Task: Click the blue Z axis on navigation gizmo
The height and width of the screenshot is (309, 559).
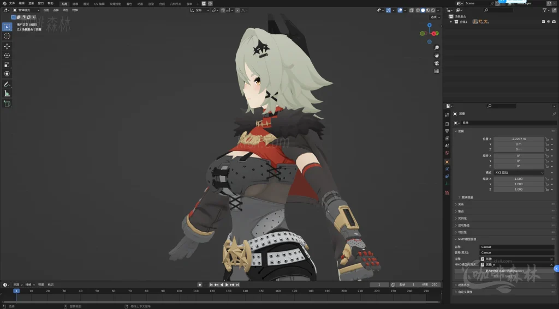Action: 430,25
